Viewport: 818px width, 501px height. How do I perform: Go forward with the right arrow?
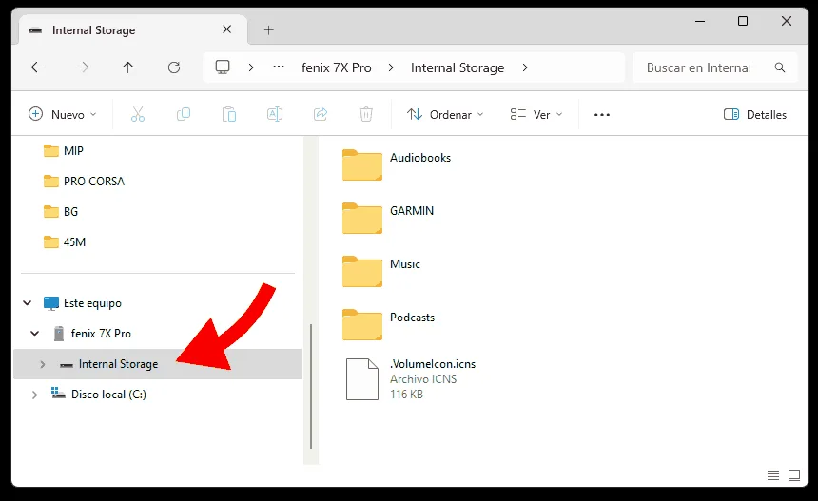tap(83, 67)
